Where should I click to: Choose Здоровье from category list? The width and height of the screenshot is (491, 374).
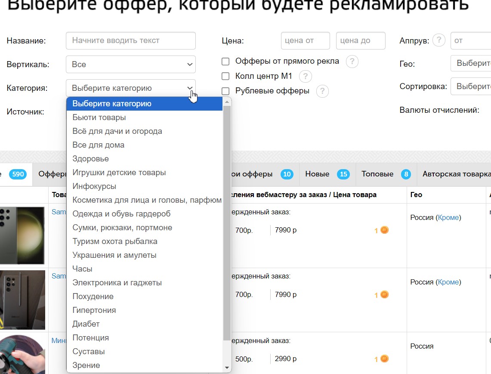91,159
